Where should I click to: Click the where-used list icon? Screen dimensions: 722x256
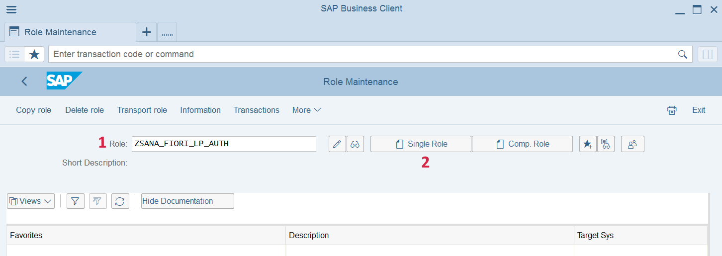[606, 144]
